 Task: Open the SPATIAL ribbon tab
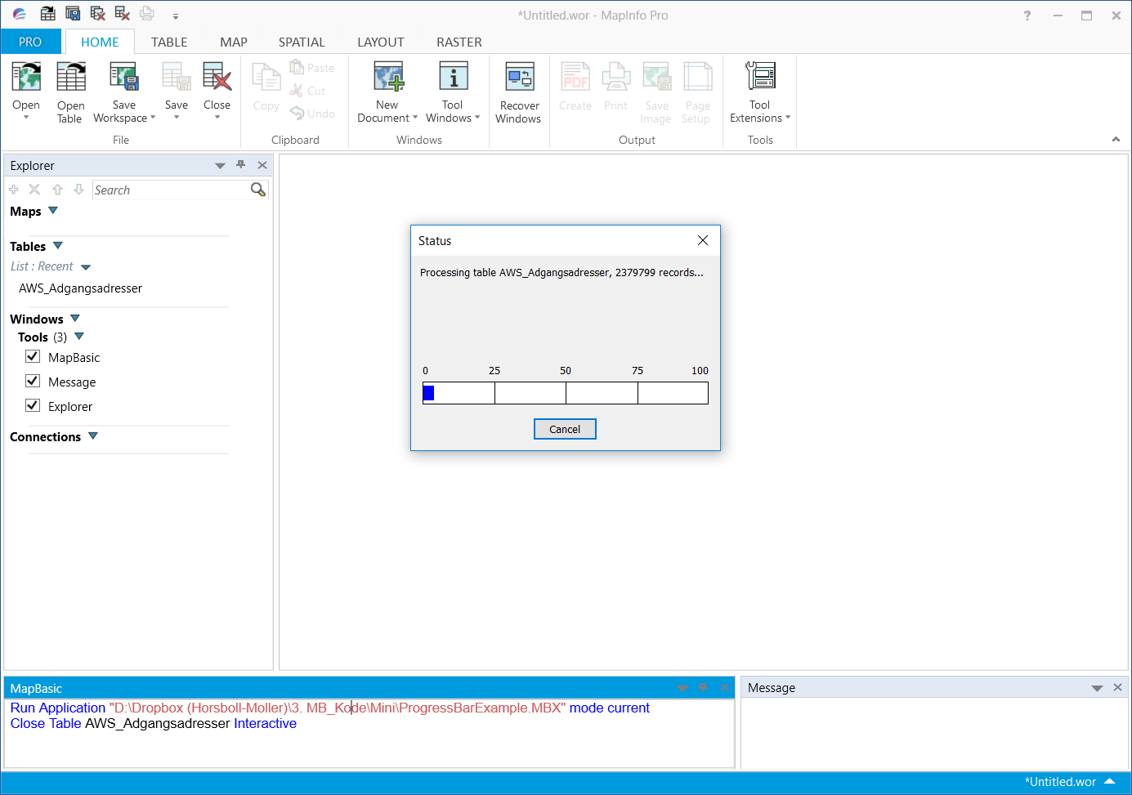pyautogui.click(x=302, y=42)
